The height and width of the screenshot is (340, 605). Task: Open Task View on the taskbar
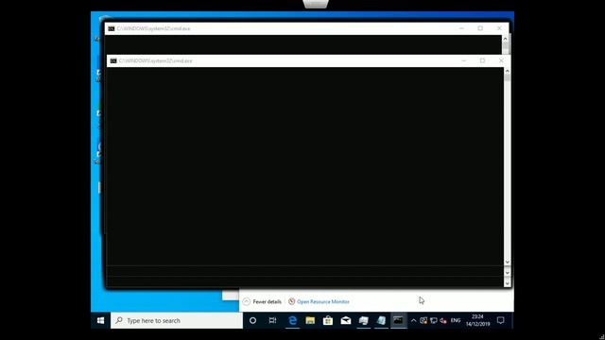tap(272, 320)
